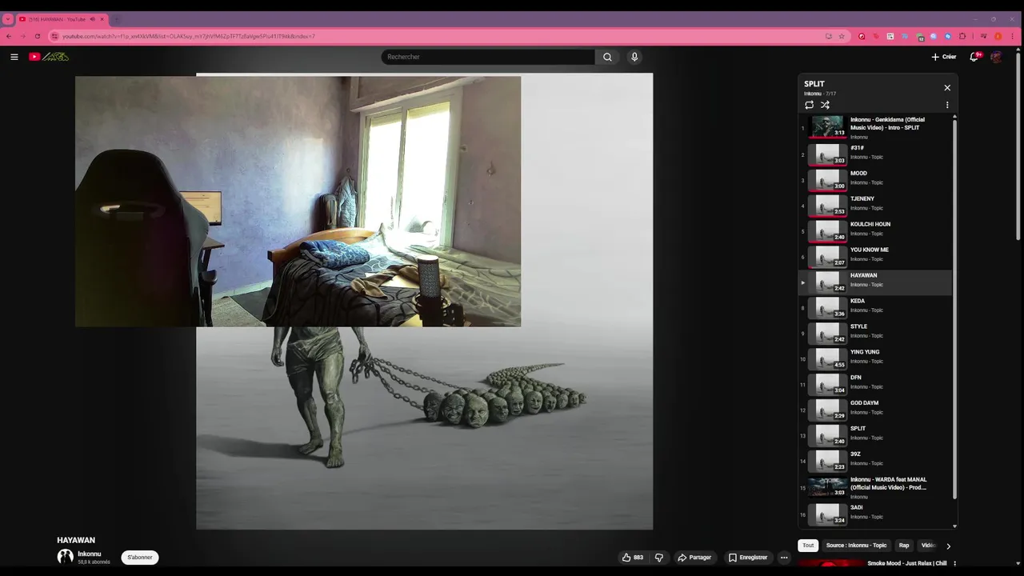This screenshot has height=576, width=1024.
Task: Go back in the browser
Action: point(9,36)
